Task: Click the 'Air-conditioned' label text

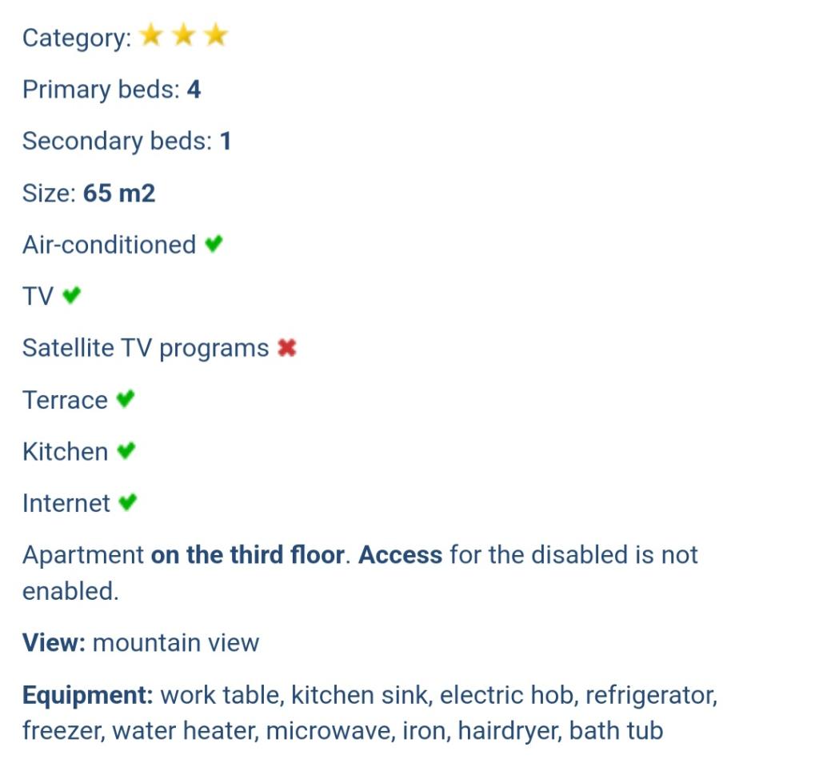Action: [x=109, y=245]
